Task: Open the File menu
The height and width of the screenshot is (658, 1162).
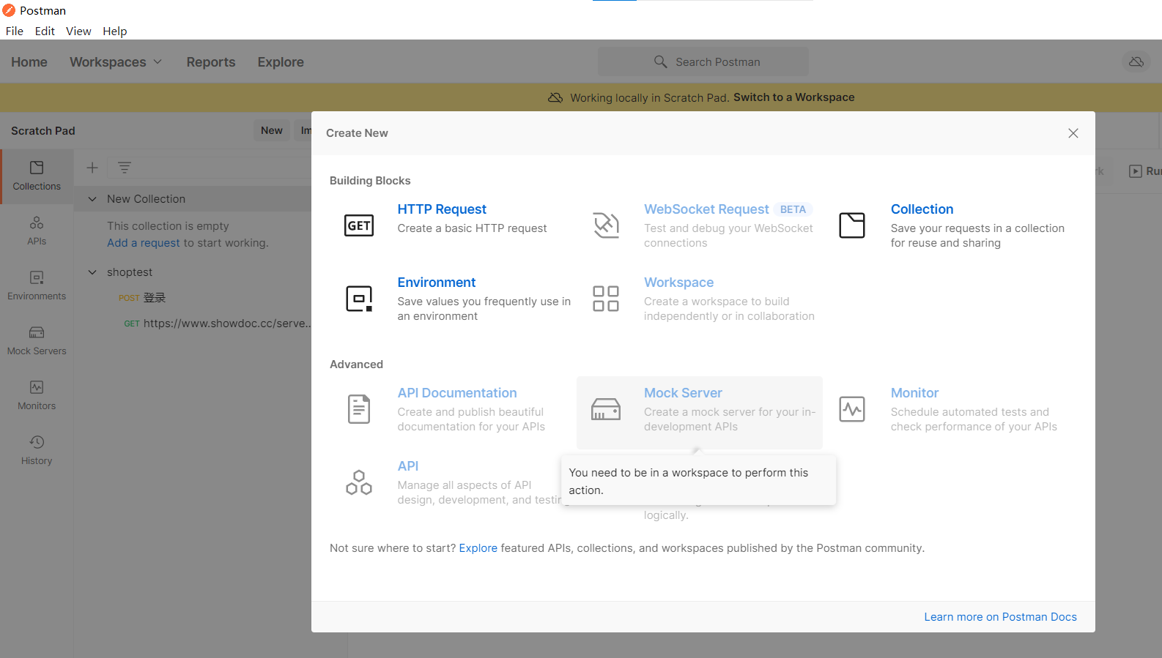Action: point(15,31)
